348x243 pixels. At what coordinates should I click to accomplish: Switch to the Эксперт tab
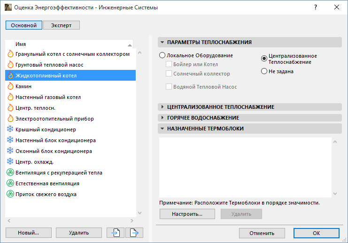(61, 25)
